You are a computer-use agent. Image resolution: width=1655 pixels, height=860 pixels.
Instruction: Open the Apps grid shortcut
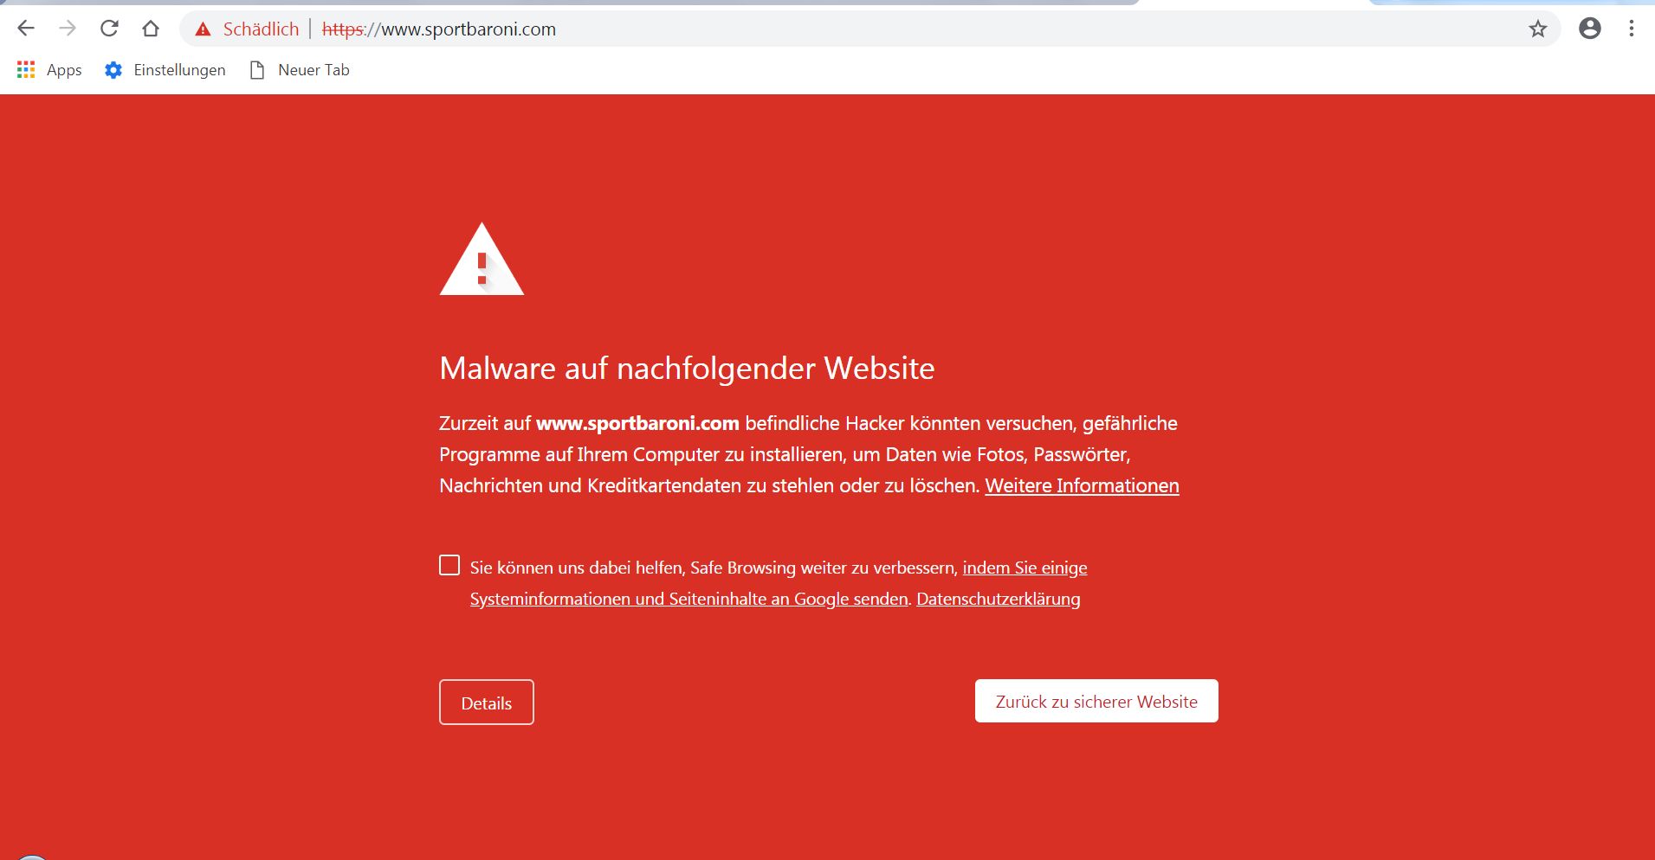click(x=49, y=70)
